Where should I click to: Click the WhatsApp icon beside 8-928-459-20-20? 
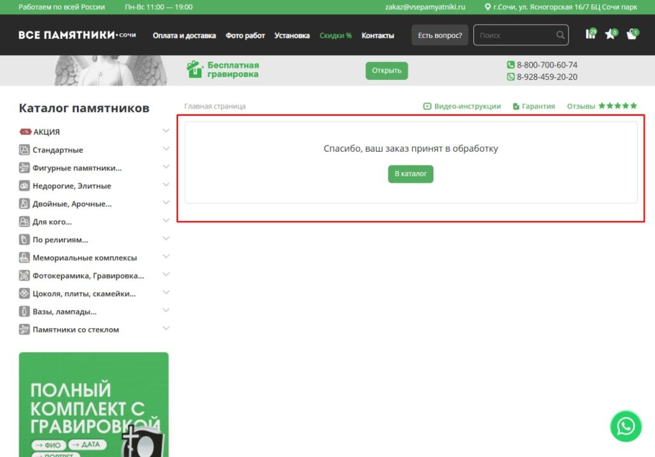[x=510, y=77]
